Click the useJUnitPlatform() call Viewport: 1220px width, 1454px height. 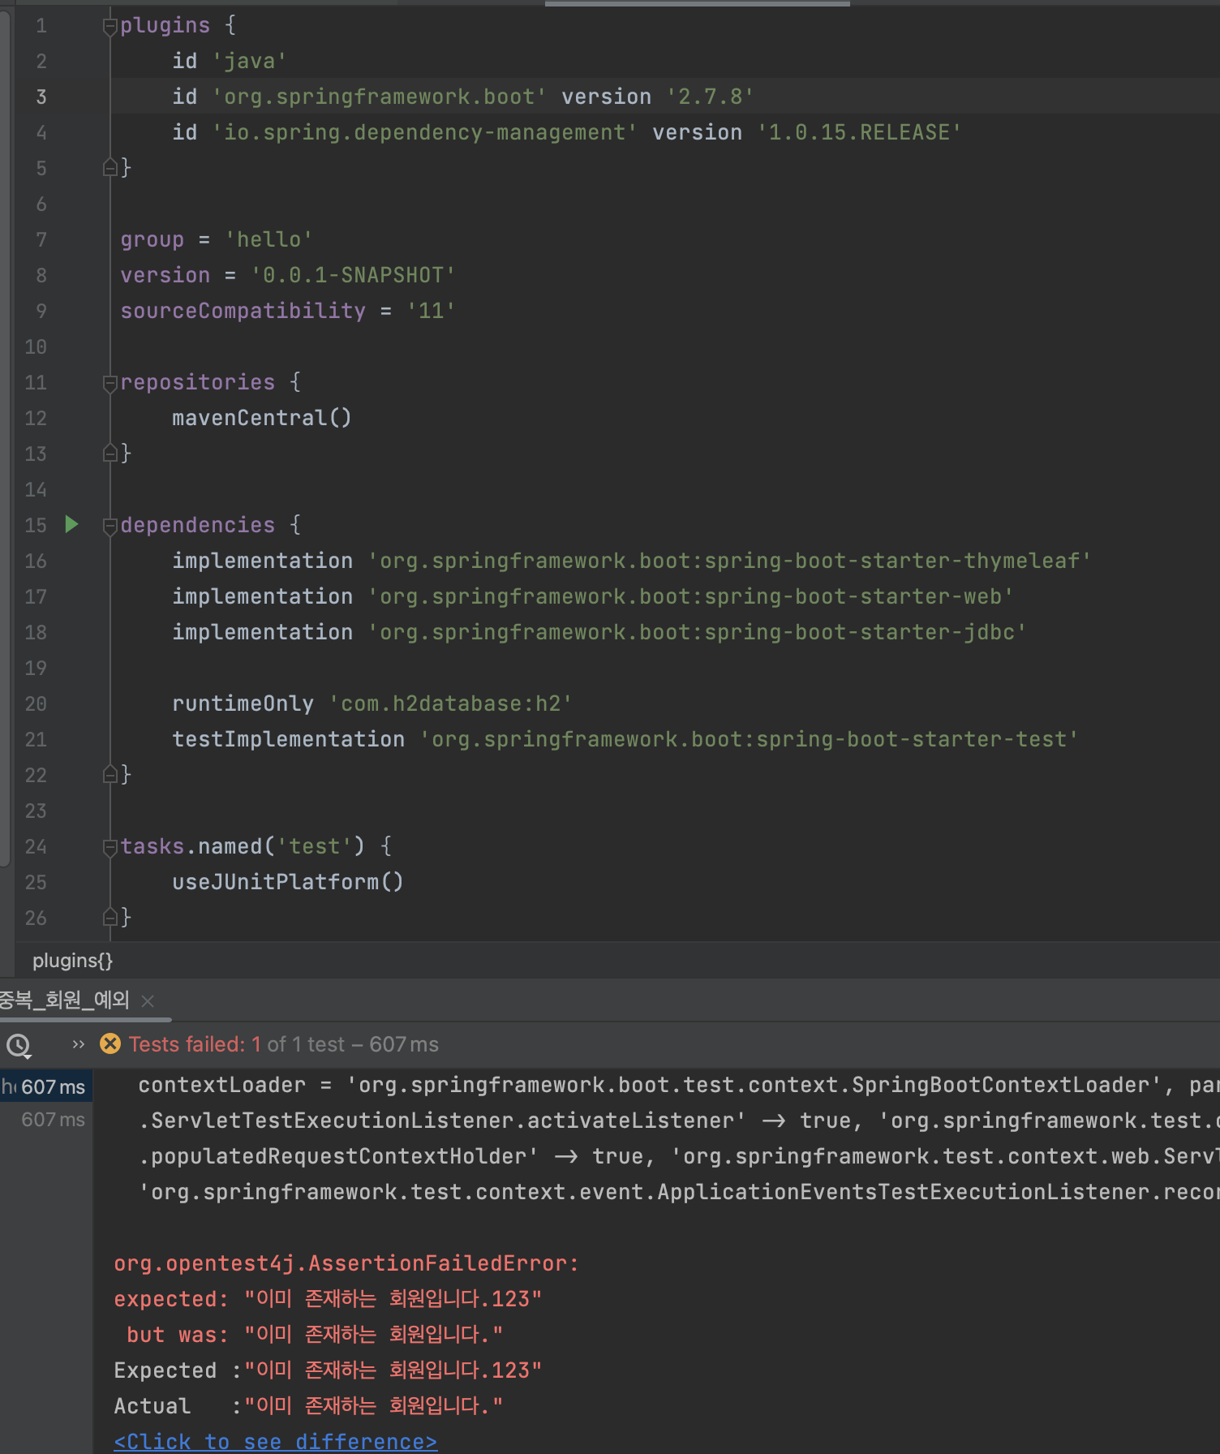pos(288,882)
